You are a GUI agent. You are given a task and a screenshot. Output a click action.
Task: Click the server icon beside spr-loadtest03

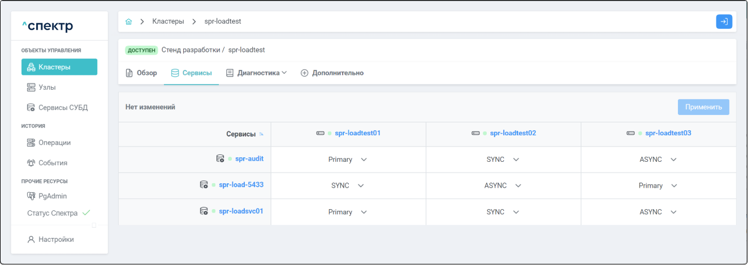(630, 133)
